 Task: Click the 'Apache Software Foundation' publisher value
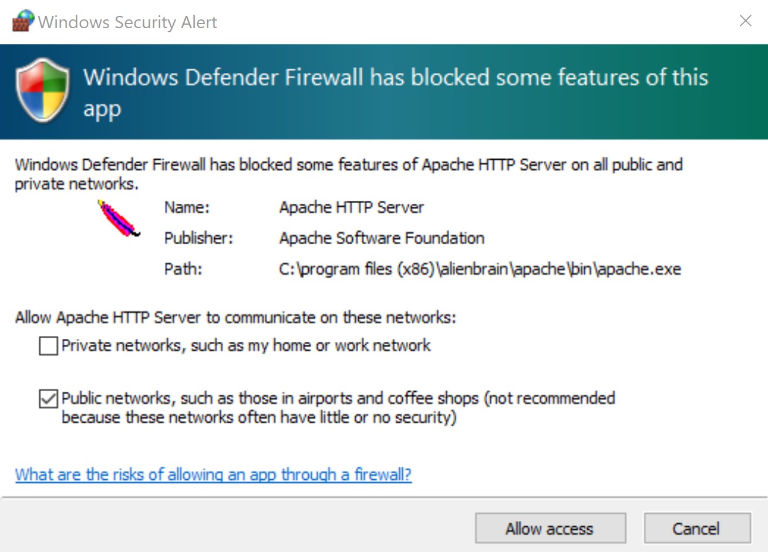pos(382,238)
